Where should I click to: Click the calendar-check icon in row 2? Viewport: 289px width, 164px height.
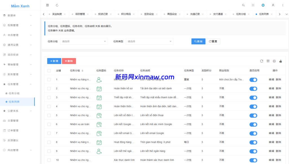(x=99, y=89)
